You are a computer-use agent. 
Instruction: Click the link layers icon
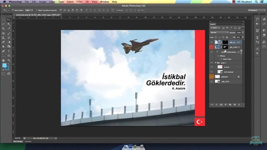pyautogui.click(x=212, y=105)
